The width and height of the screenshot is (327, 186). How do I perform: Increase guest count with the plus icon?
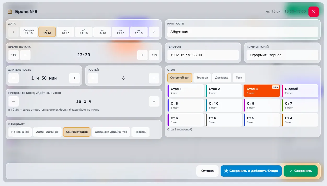tap(154, 78)
